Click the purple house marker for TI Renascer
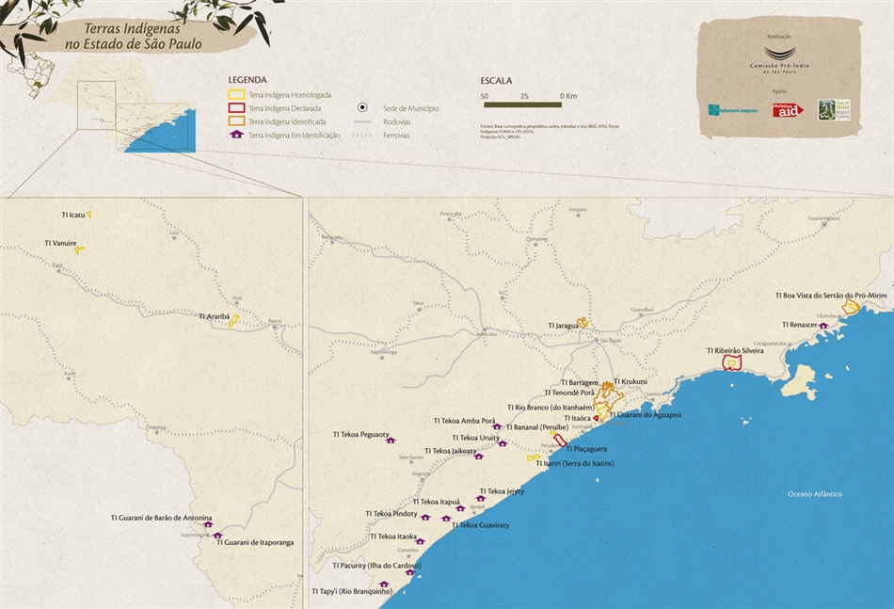Screen dimensions: 894x609 823,325
